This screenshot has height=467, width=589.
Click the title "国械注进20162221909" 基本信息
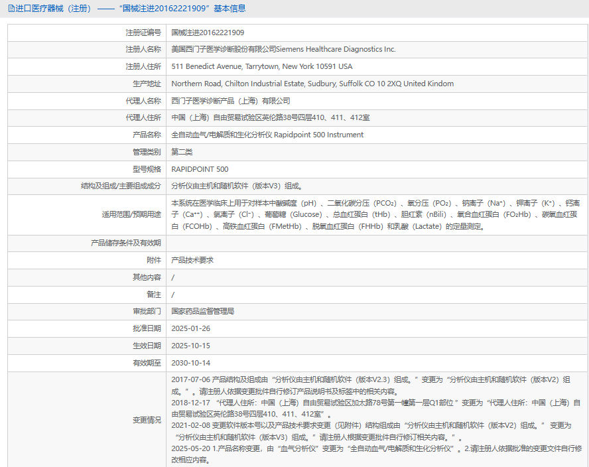[182, 9]
